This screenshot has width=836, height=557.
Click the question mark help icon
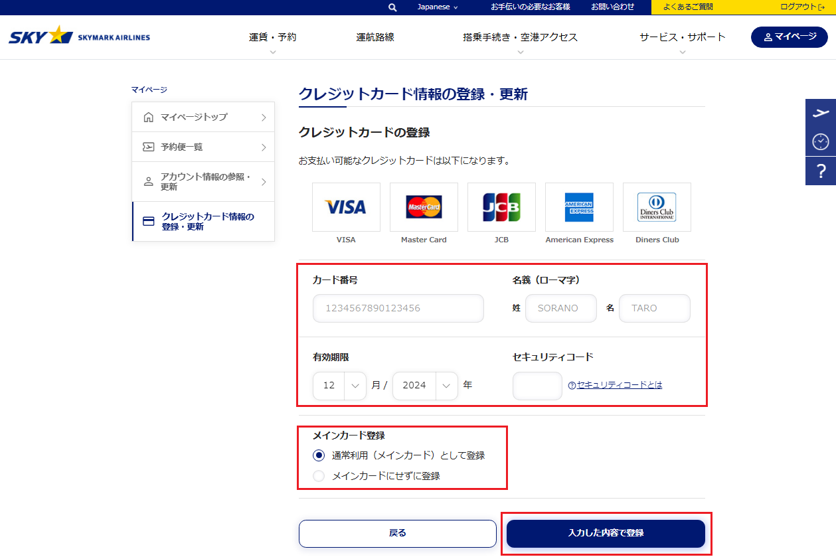pyautogui.click(x=821, y=171)
